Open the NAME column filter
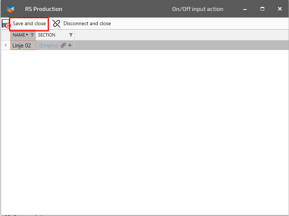The height and width of the screenshot is (216, 289). click(x=32, y=35)
